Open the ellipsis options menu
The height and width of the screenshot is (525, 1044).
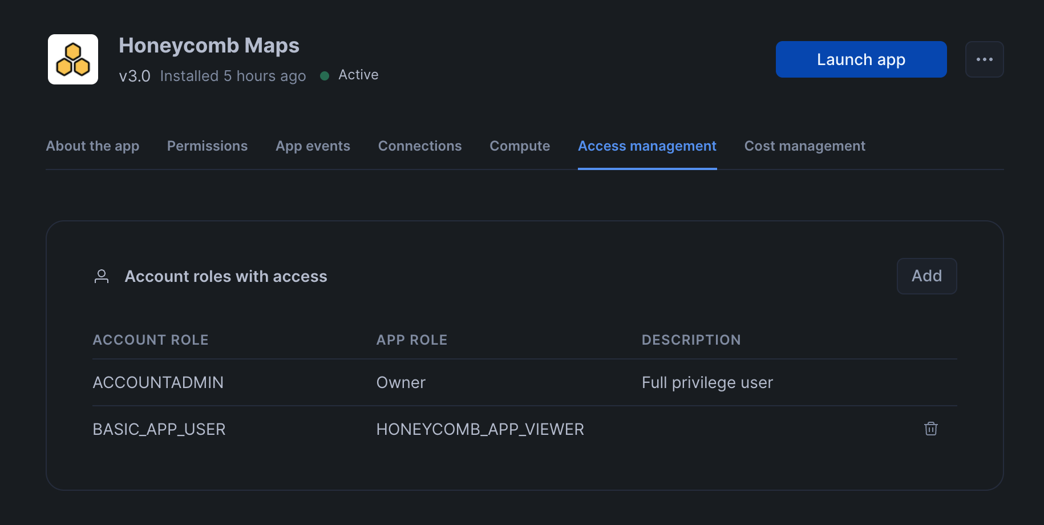point(984,59)
